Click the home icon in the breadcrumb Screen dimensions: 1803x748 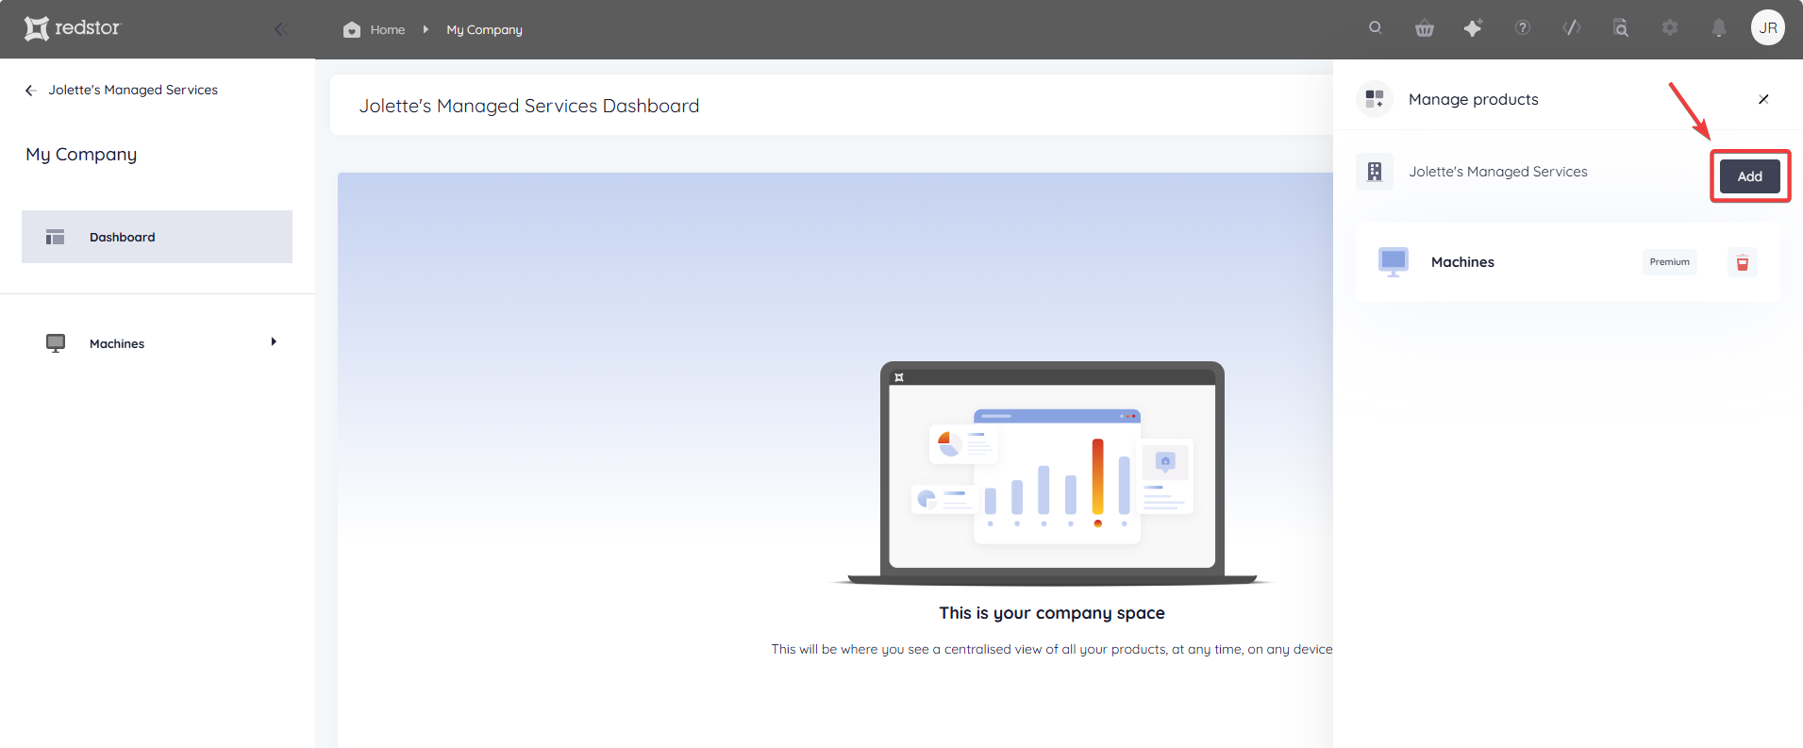click(x=352, y=29)
